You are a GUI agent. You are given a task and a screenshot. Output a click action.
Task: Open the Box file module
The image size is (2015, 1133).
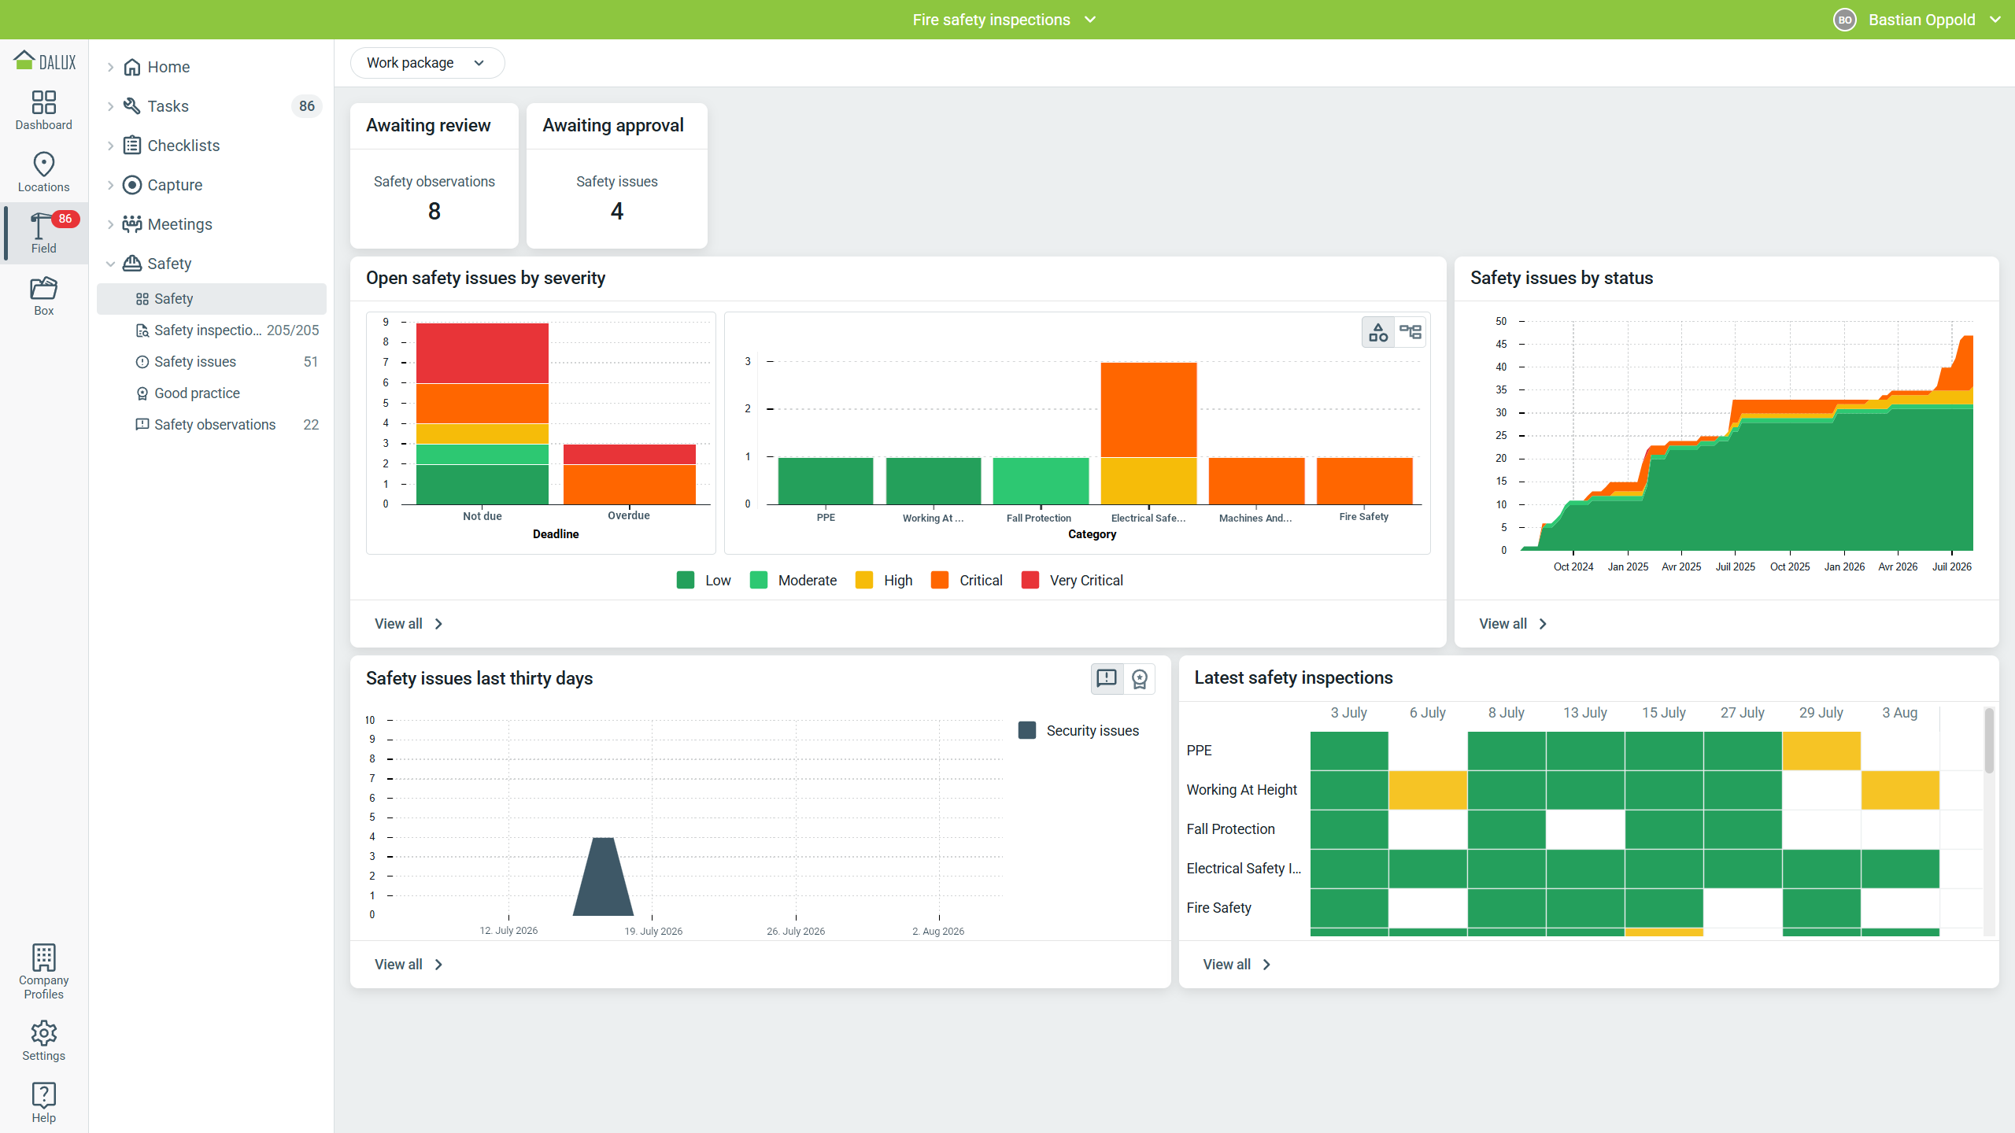[43, 296]
